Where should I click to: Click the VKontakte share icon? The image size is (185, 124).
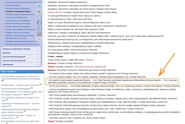coord(39,28)
